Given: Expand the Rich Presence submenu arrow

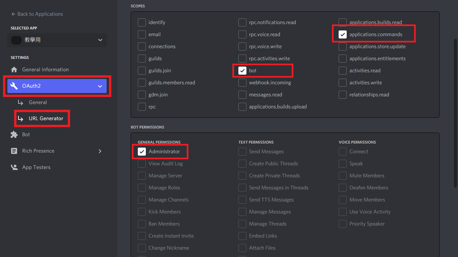Looking at the screenshot, I should [100, 151].
